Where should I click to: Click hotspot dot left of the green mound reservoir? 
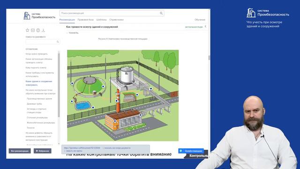click(72, 84)
